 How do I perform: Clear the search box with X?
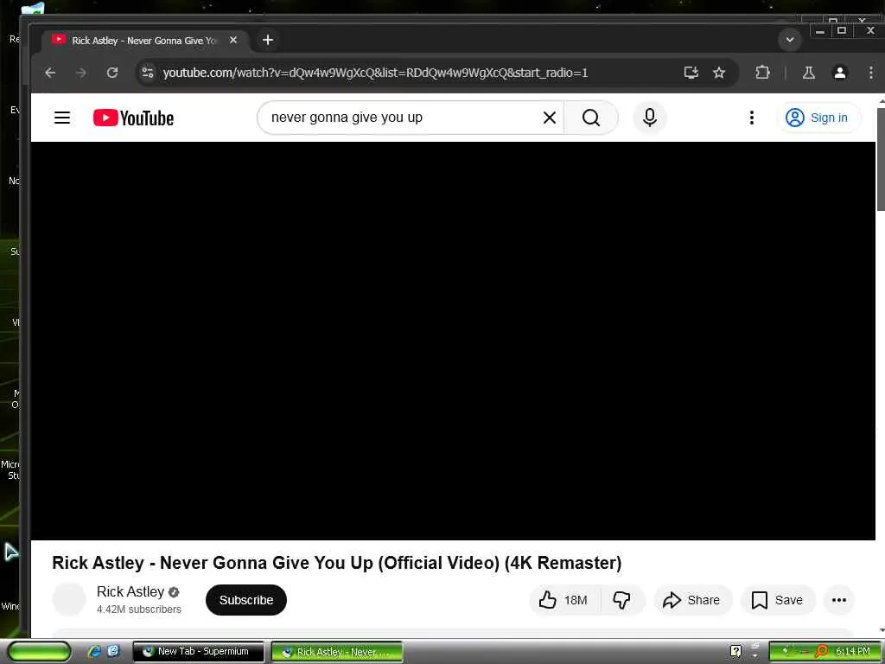click(549, 118)
